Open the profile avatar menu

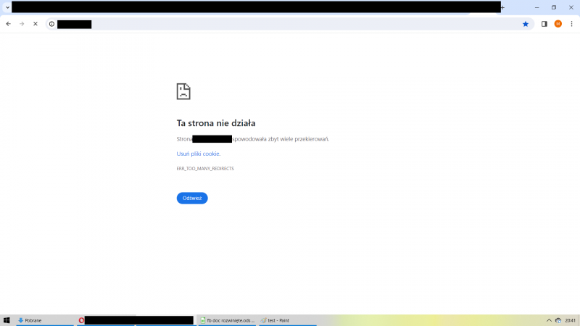click(x=558, y=24)
